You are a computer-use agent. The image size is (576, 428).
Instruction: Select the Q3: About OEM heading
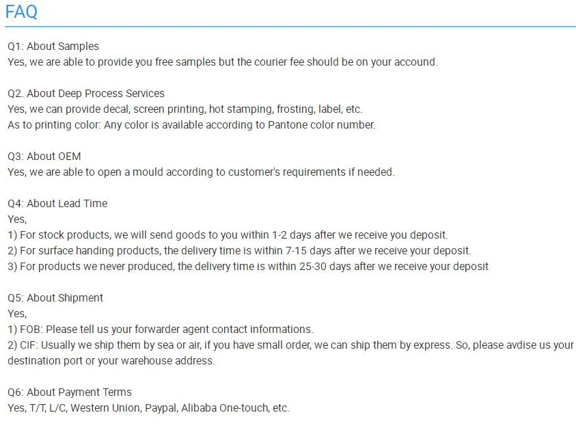tap(44, 157)
